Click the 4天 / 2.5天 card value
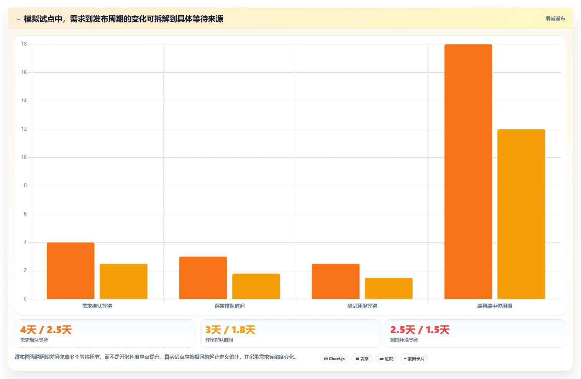Image resolution: width=581 pixels, height=379 pixels. [x=46, y=330]
